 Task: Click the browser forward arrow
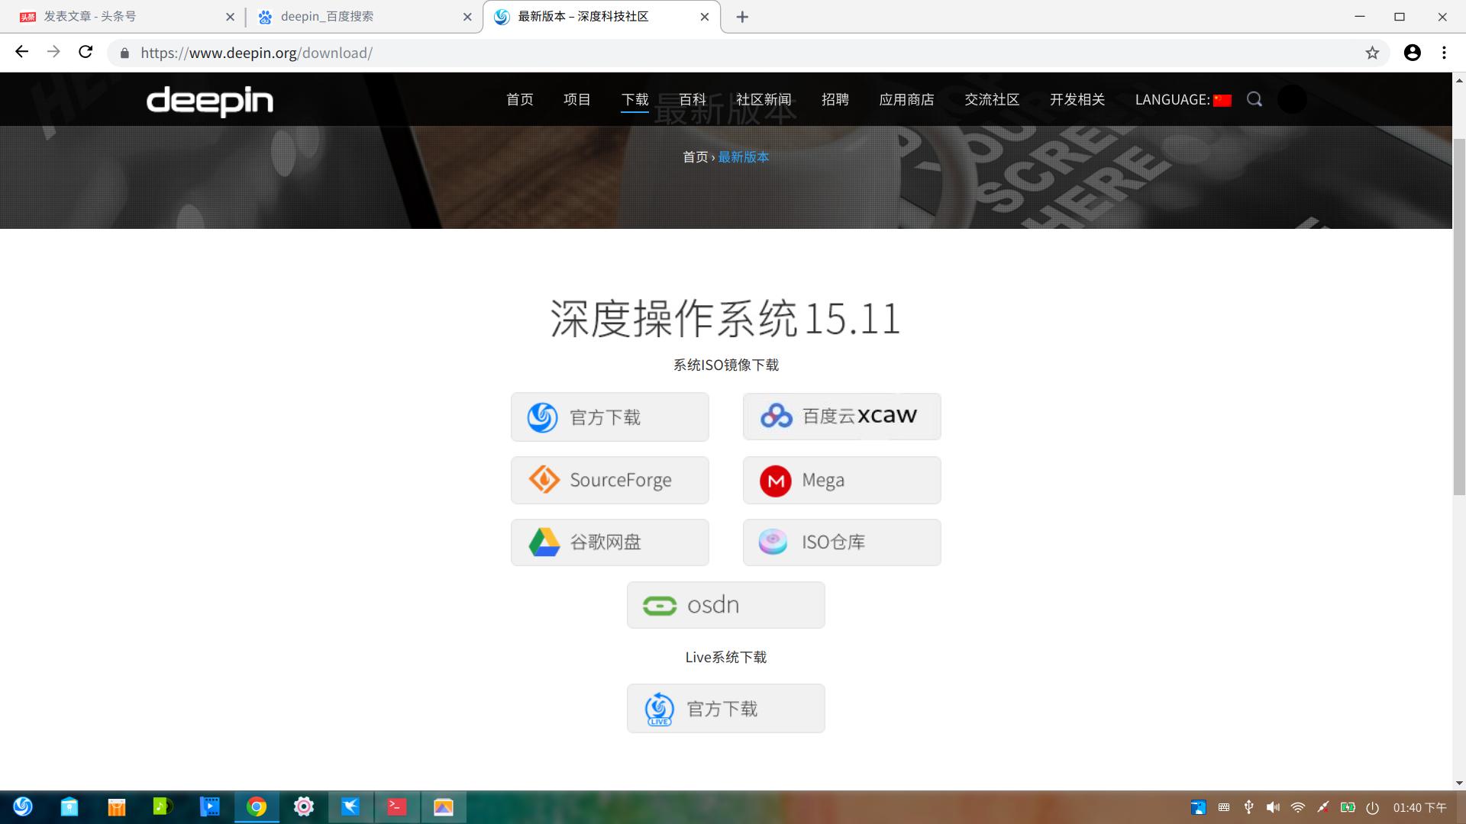tap(53, 52)
